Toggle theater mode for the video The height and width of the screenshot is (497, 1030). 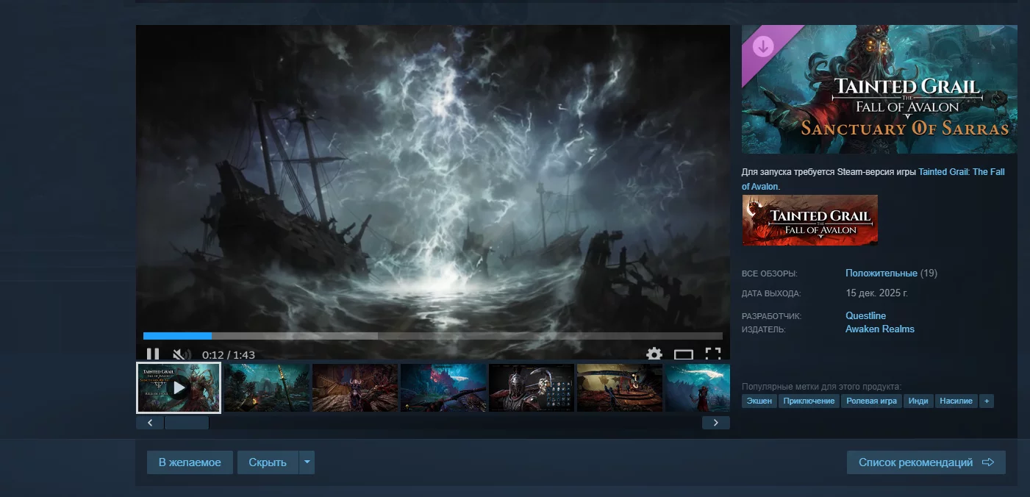click(x=684, y=354)
